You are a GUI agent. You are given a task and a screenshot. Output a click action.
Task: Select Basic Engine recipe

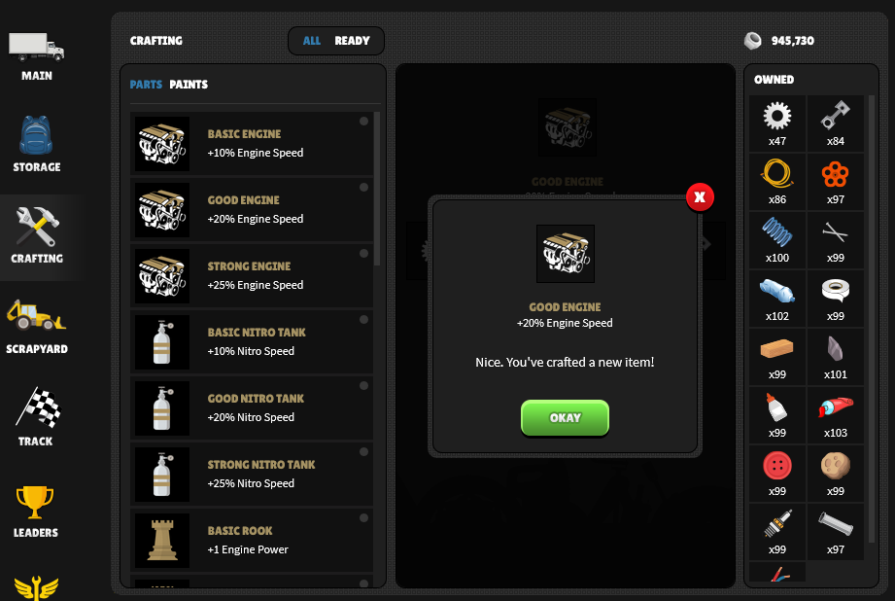[251, 143]
